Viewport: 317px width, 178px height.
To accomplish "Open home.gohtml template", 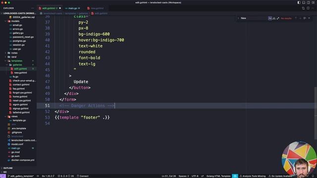I will (x=20, y=97).
